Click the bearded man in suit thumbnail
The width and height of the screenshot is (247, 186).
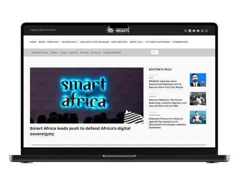pyautogui.click(x=198, y=80)
